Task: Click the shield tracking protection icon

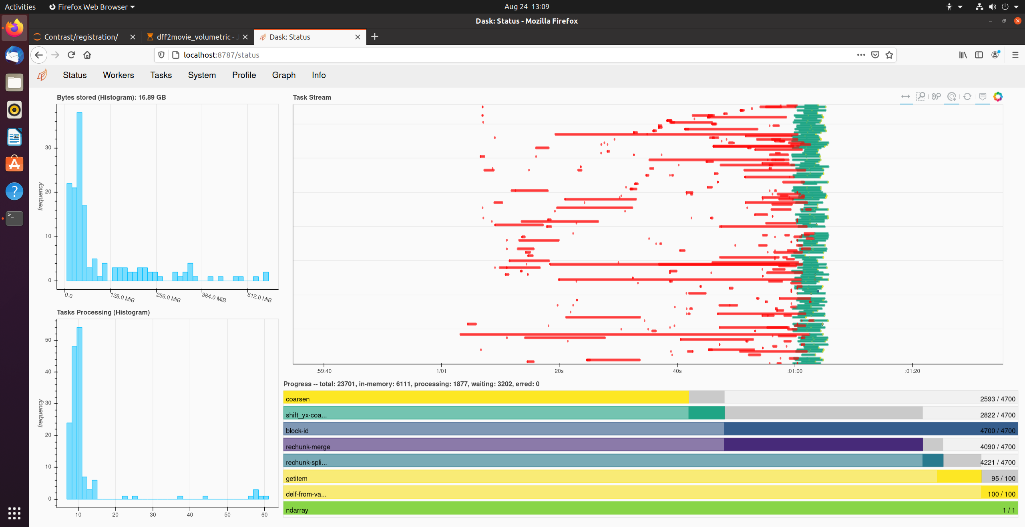Action: [x=161, y=55]
